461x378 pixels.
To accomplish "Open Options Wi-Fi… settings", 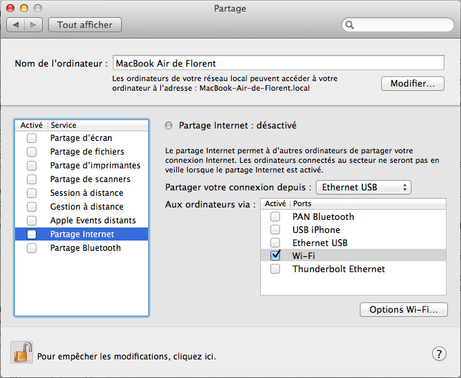I will point(403,309).
